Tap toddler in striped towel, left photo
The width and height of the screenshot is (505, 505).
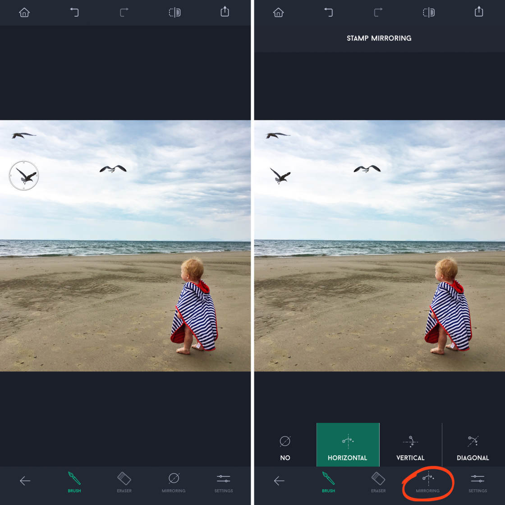pos(194,305)
